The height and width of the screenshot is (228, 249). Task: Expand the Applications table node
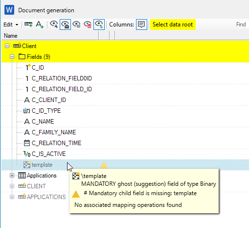click(x=12, y=176)
